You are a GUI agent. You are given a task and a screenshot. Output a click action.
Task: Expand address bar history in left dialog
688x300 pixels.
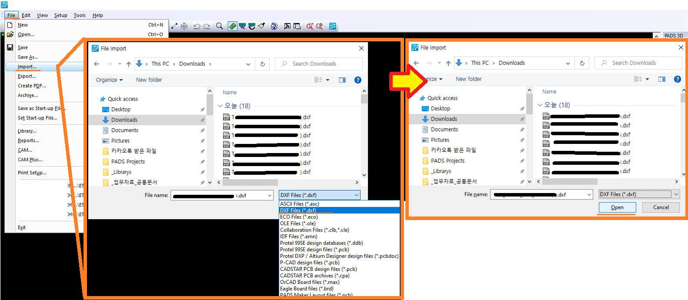[248, 64]
